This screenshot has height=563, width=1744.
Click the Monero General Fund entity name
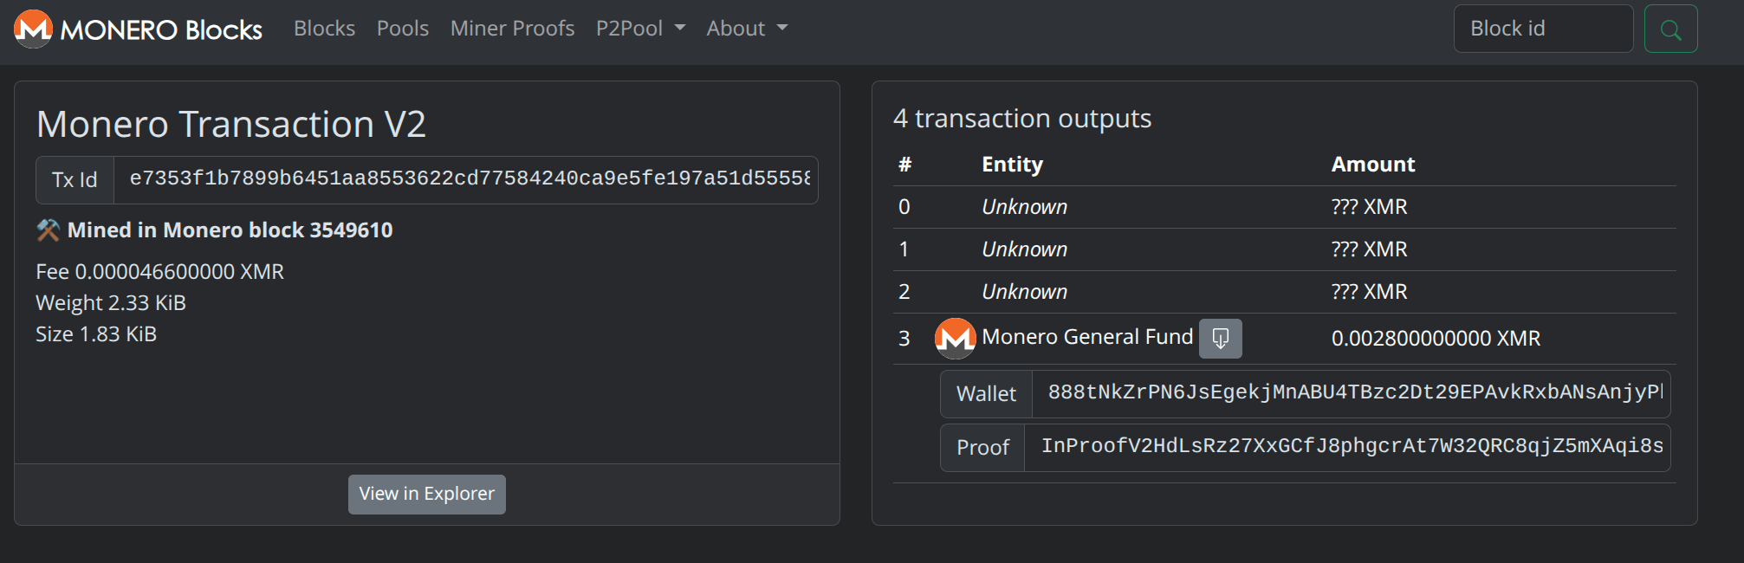pyautogui.click(x=1086, y=337)
